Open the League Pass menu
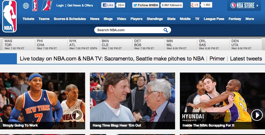The height and width of the screenshot is (135, 265). (x=214, y=19)
